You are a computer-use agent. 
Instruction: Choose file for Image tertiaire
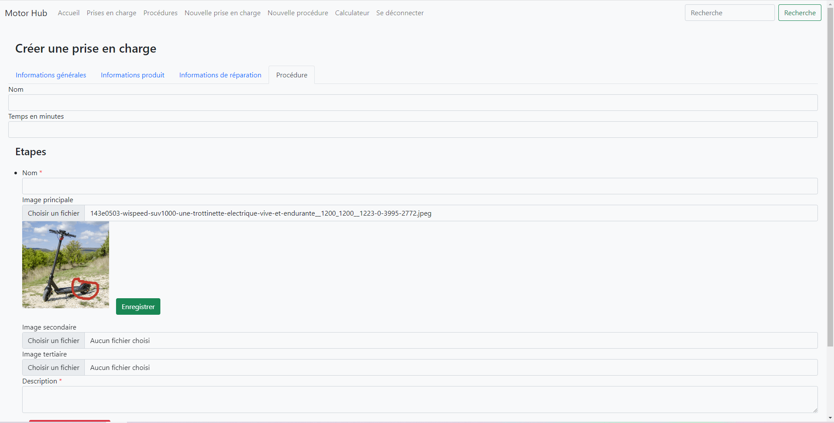tap(53, 367)
